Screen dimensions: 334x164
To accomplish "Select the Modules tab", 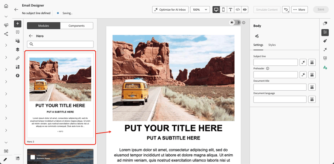I will point(44,26).
